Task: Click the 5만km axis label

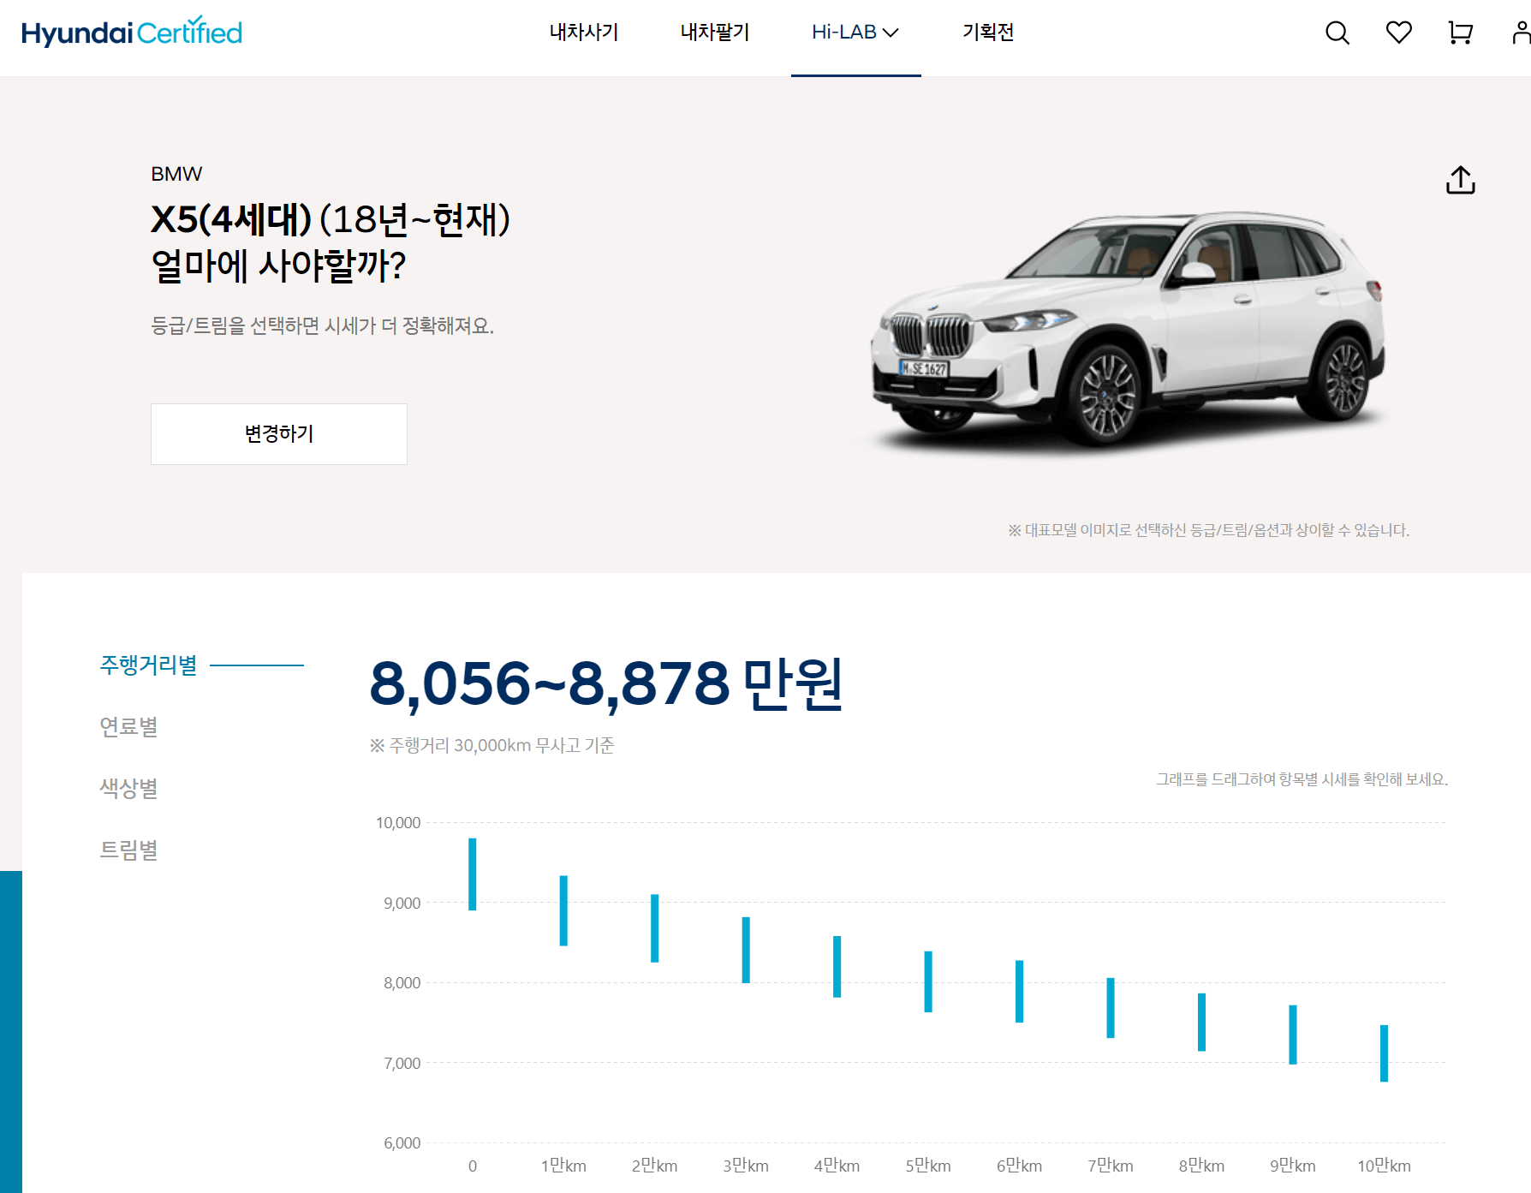Action: pyautogui.click(x=928, y=1166)
